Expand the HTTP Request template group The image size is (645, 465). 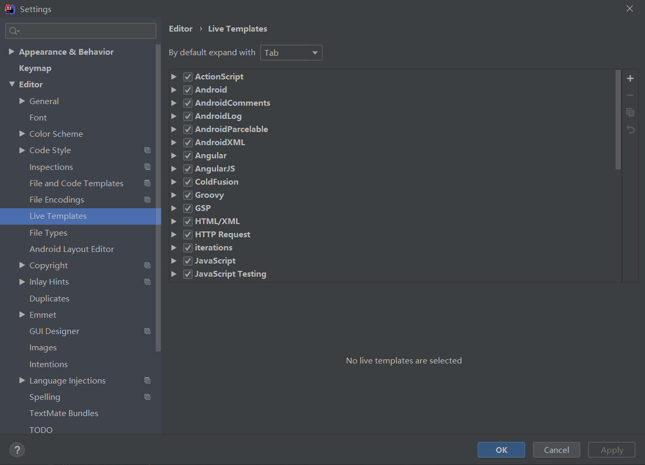pyautogui.click(x=174, y=235)
